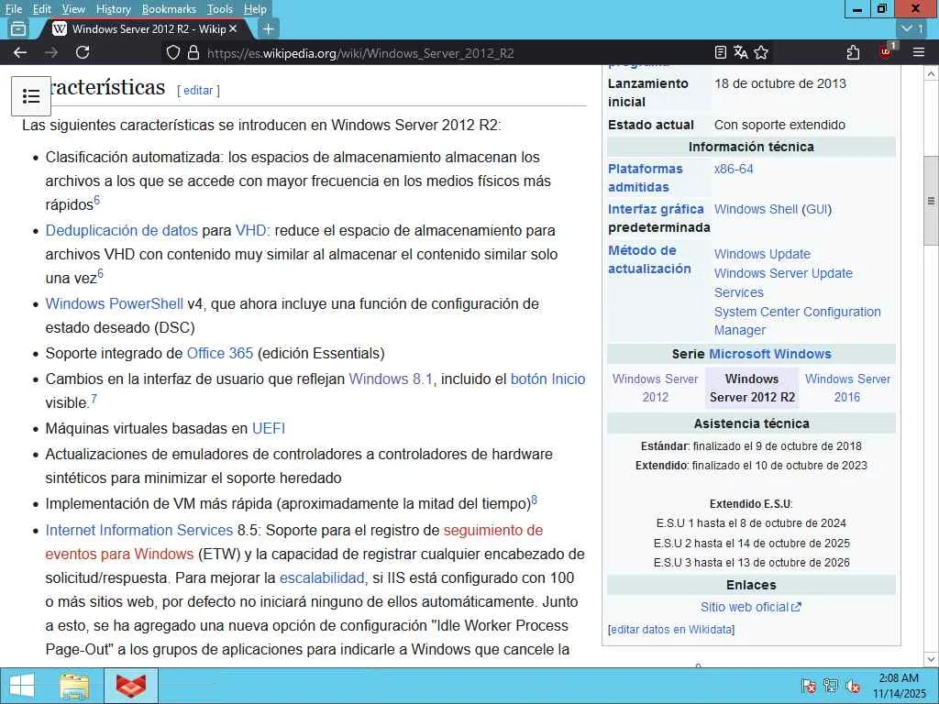Open the Firefox hamburger application menu
The image size is (939, 704).
pos(919,52)
